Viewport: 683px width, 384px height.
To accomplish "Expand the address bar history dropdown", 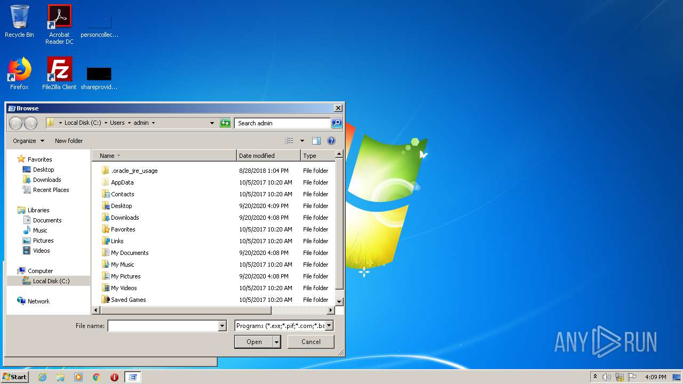I will 212,123.
